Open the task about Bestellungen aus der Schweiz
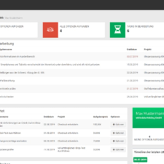 coord(22,73)
